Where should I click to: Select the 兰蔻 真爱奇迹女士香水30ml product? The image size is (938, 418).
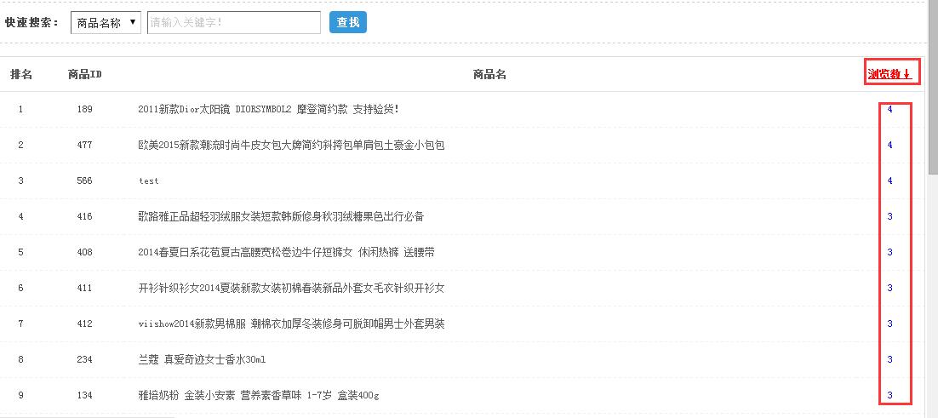[x=202, y=359]
